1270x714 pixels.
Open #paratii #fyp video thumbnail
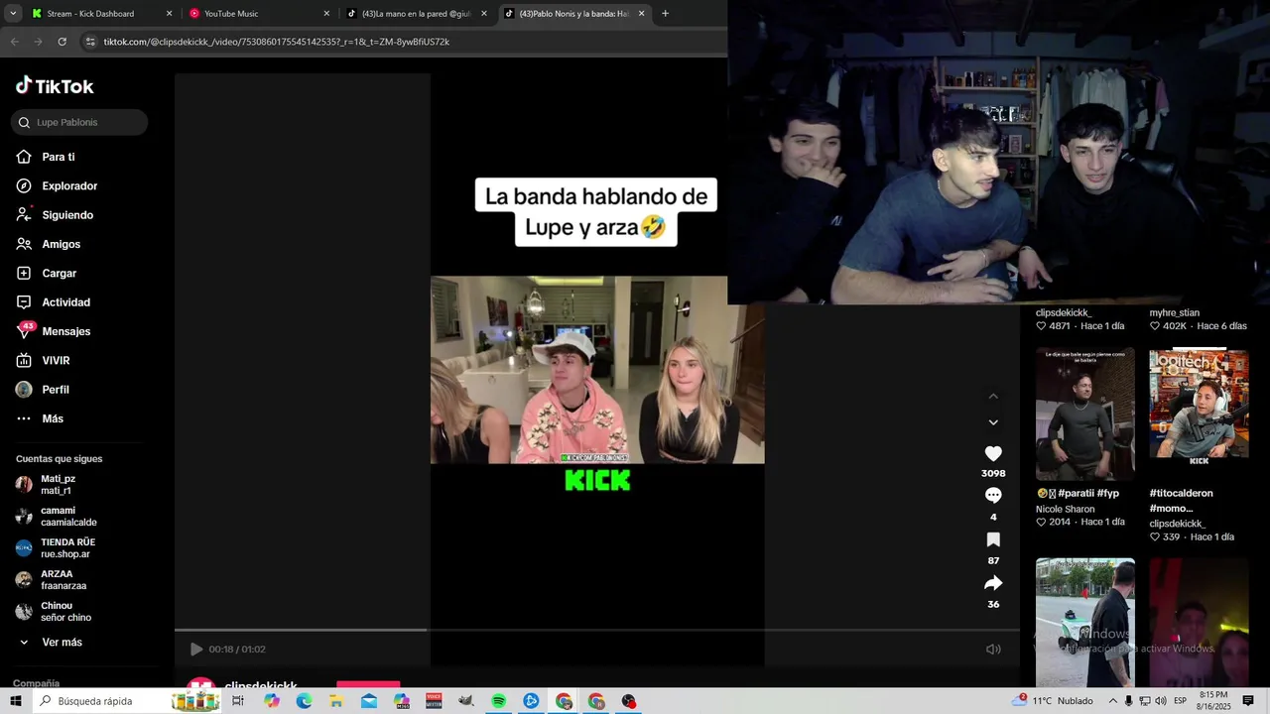[1084, 414]
